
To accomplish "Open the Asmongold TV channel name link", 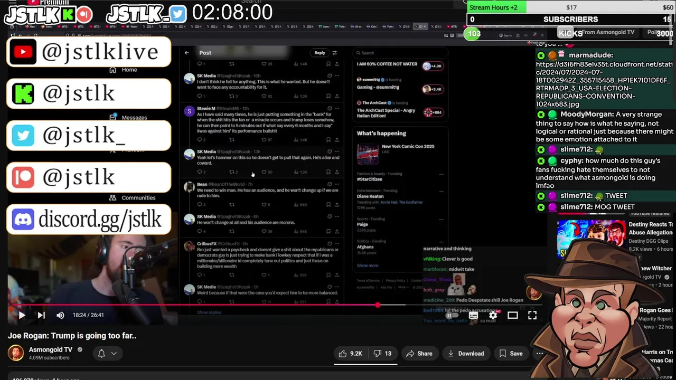I will [x=51, y=349].
